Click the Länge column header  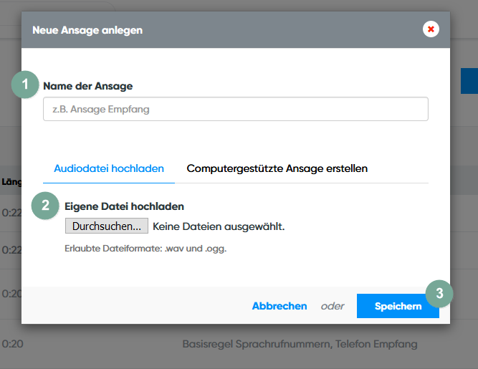[10, 181]
